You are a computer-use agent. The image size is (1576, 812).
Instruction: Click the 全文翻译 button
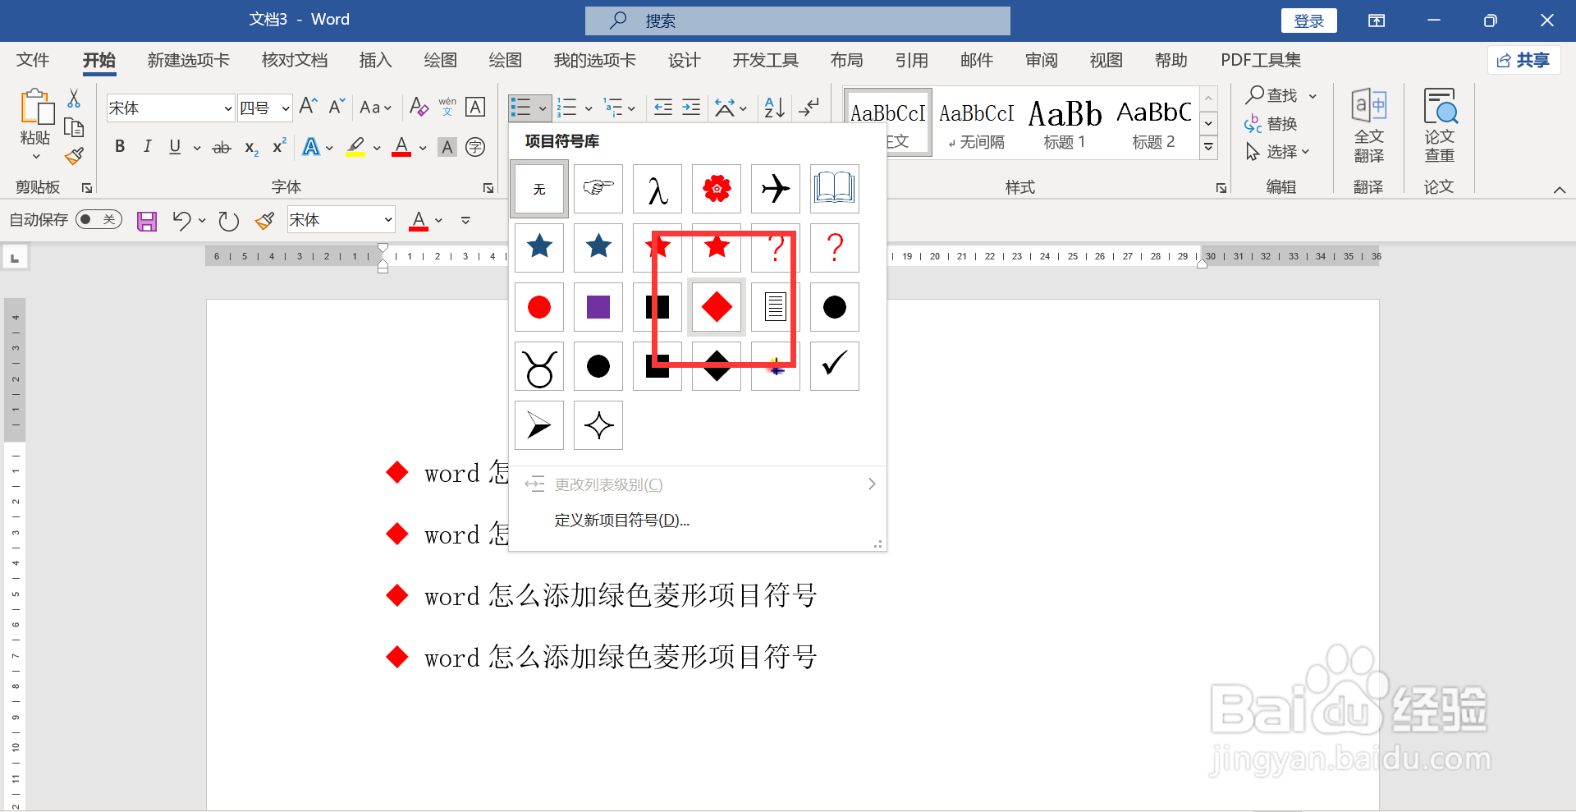click(x=1368, y=126)
